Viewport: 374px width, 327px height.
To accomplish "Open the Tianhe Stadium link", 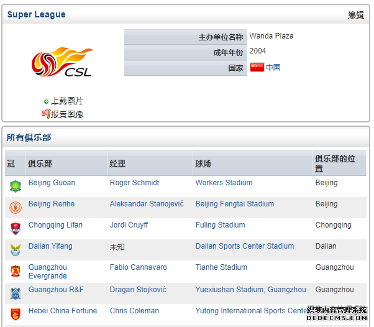I will [x=221, y=267].
